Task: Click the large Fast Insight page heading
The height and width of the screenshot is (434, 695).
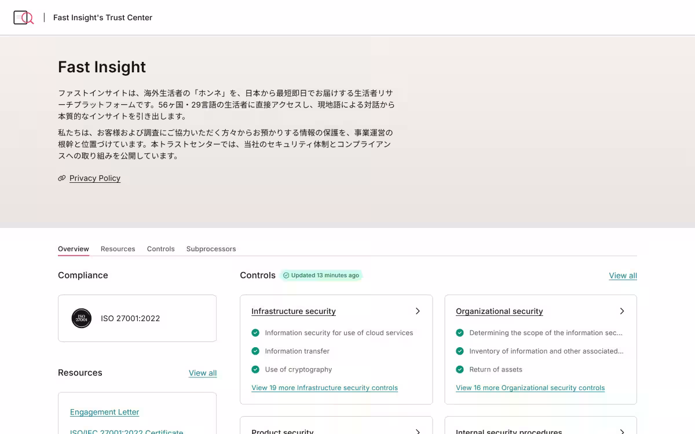Action: point(102,67)
